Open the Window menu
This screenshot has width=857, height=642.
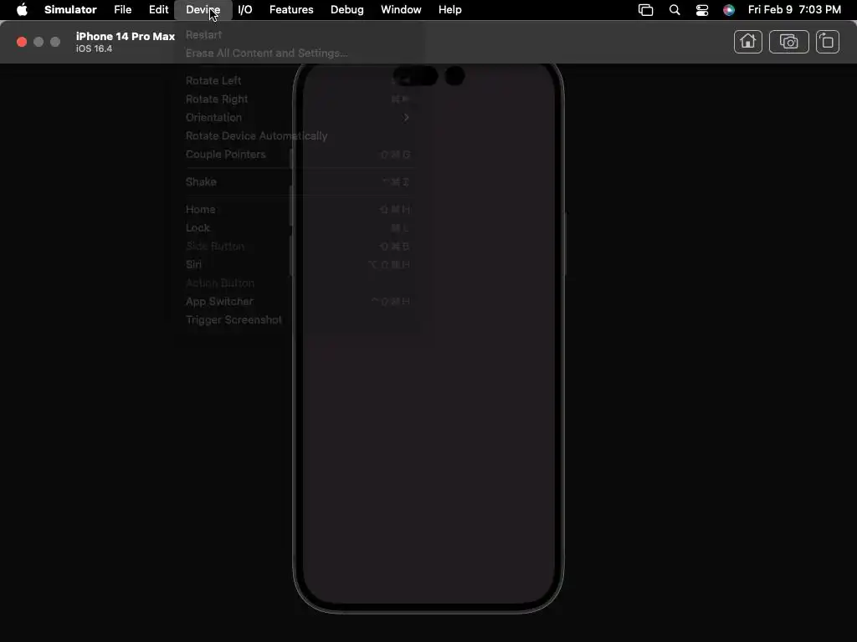point(401,10)
